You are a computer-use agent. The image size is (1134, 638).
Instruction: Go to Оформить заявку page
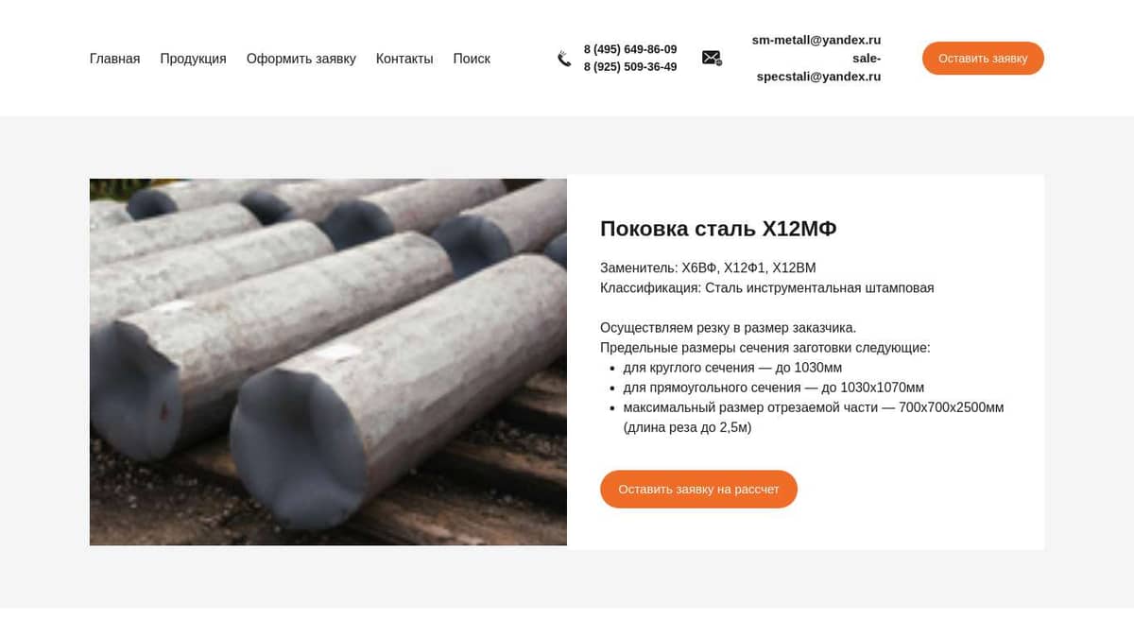click(x=301, y=59)
